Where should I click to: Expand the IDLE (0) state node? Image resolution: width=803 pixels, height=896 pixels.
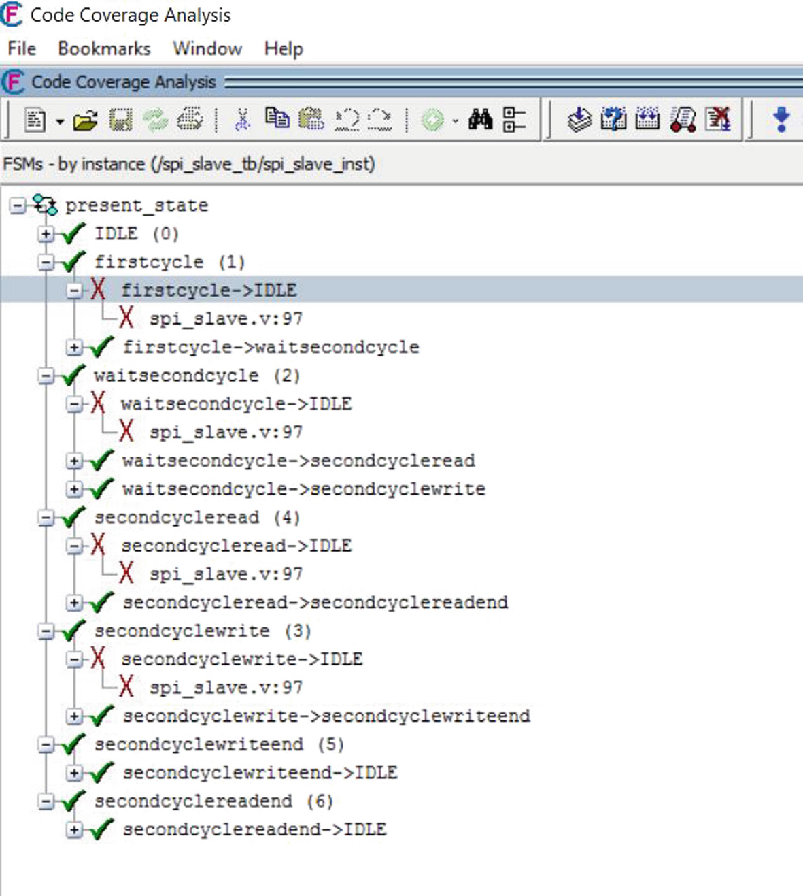coord(46,233)
